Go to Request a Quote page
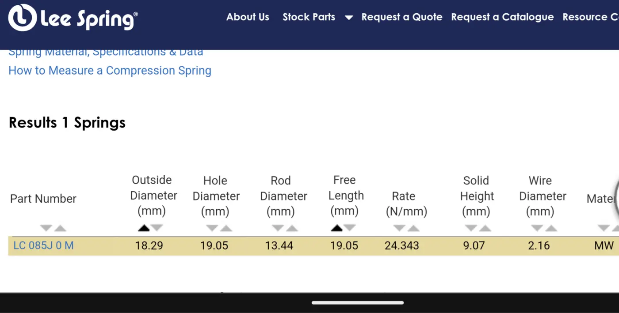 (x=402, y=17)
